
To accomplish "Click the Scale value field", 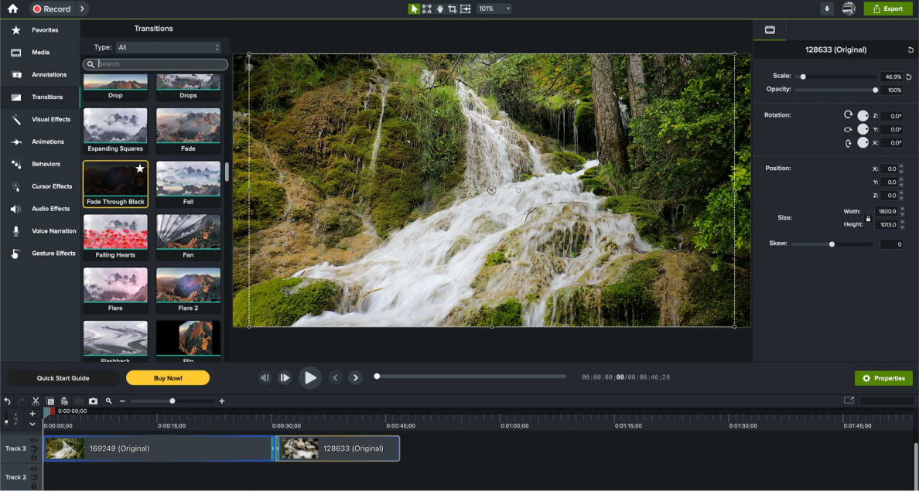I will 891,77.
